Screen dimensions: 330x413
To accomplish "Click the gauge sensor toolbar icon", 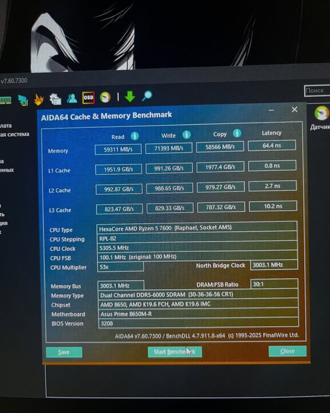I will [105, 97].
